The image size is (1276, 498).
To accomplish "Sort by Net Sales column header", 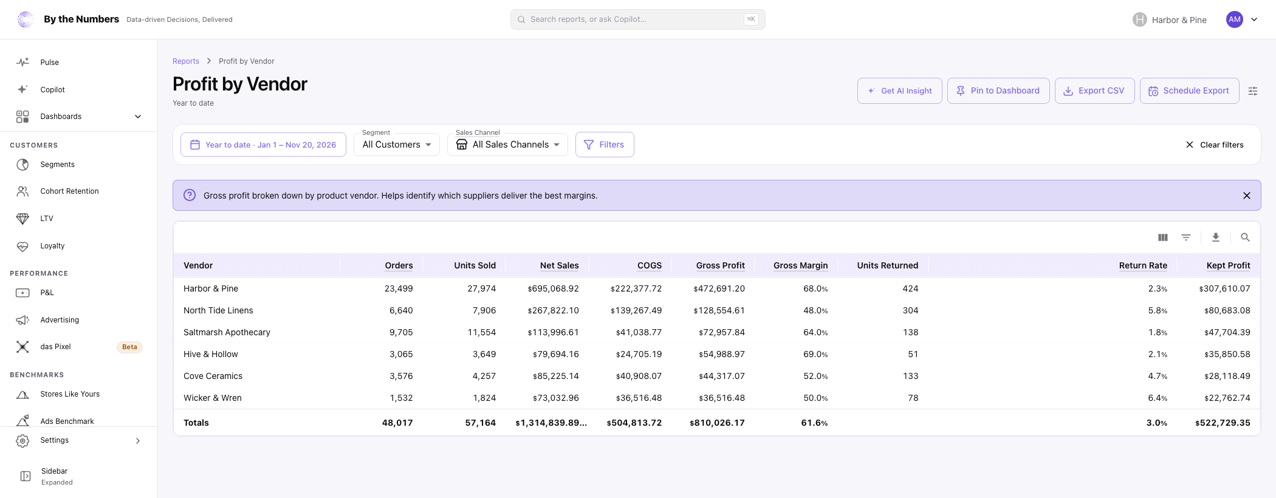I will pos(559,265).
